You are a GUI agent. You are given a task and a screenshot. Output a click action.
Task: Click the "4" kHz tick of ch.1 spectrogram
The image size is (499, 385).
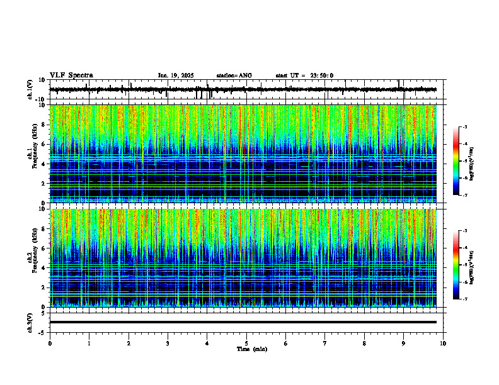(x=43, y=164)
